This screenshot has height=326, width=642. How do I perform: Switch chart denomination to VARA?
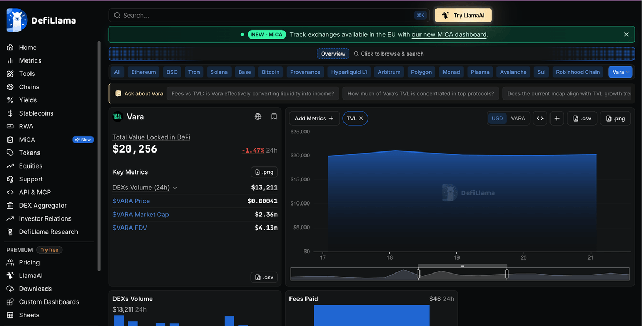click(518, 118)
